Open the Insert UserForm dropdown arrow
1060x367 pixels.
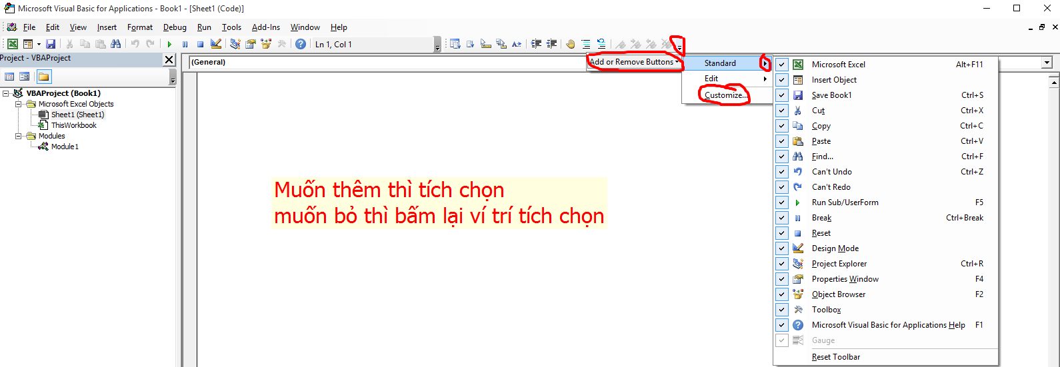[x=39, y=44]
